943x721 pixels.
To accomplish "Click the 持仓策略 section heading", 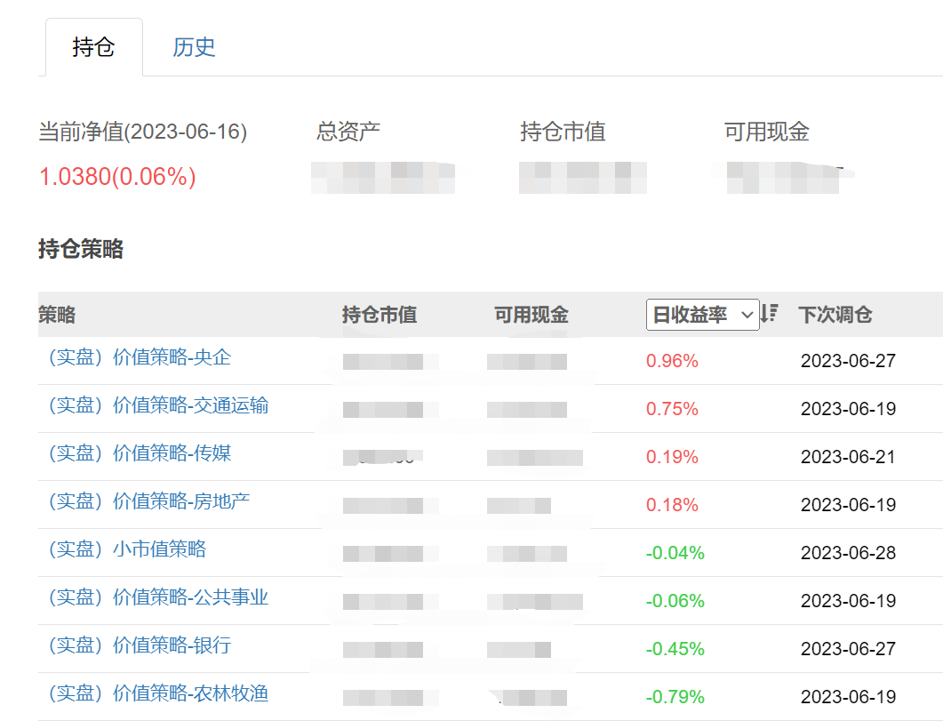I will [81, 248].
